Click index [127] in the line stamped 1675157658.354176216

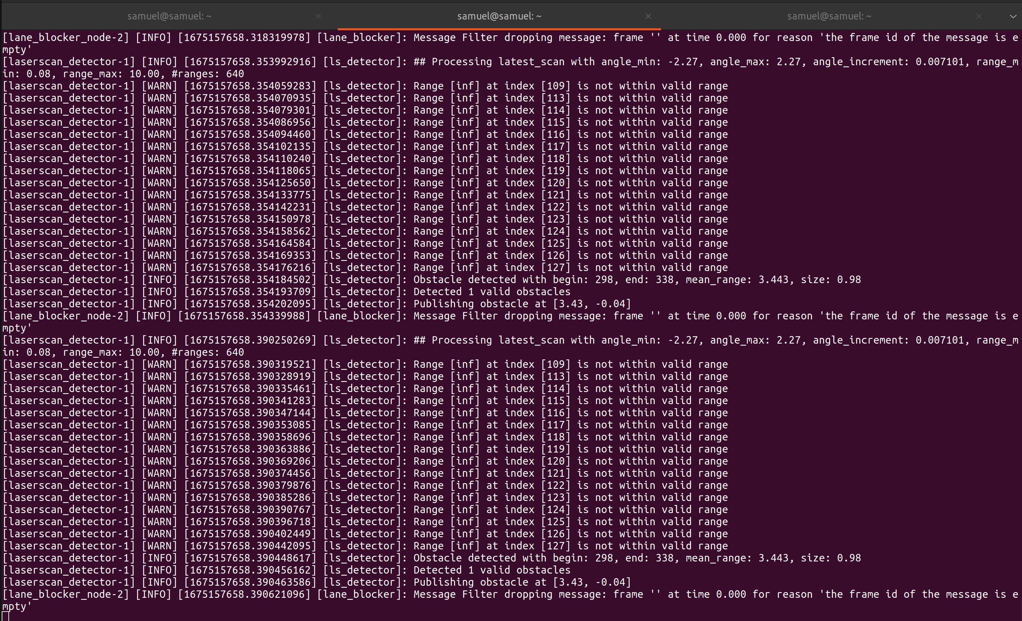(556, 268)
